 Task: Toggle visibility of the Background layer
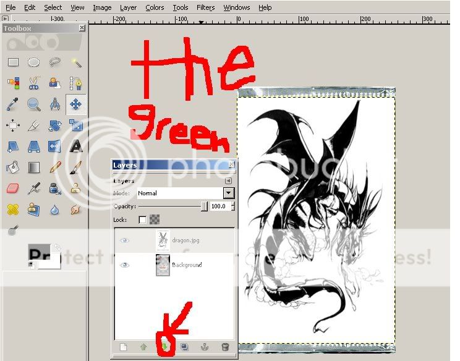(124, 265)
